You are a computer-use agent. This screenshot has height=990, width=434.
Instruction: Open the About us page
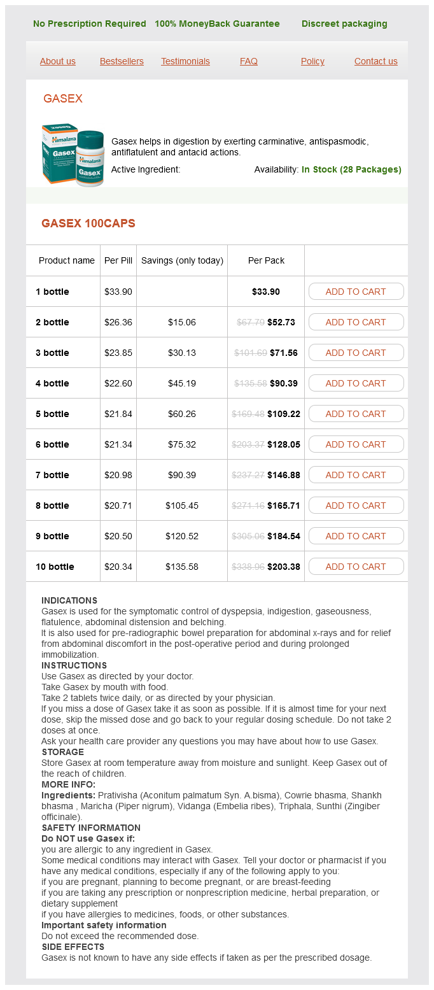[58, 61]
